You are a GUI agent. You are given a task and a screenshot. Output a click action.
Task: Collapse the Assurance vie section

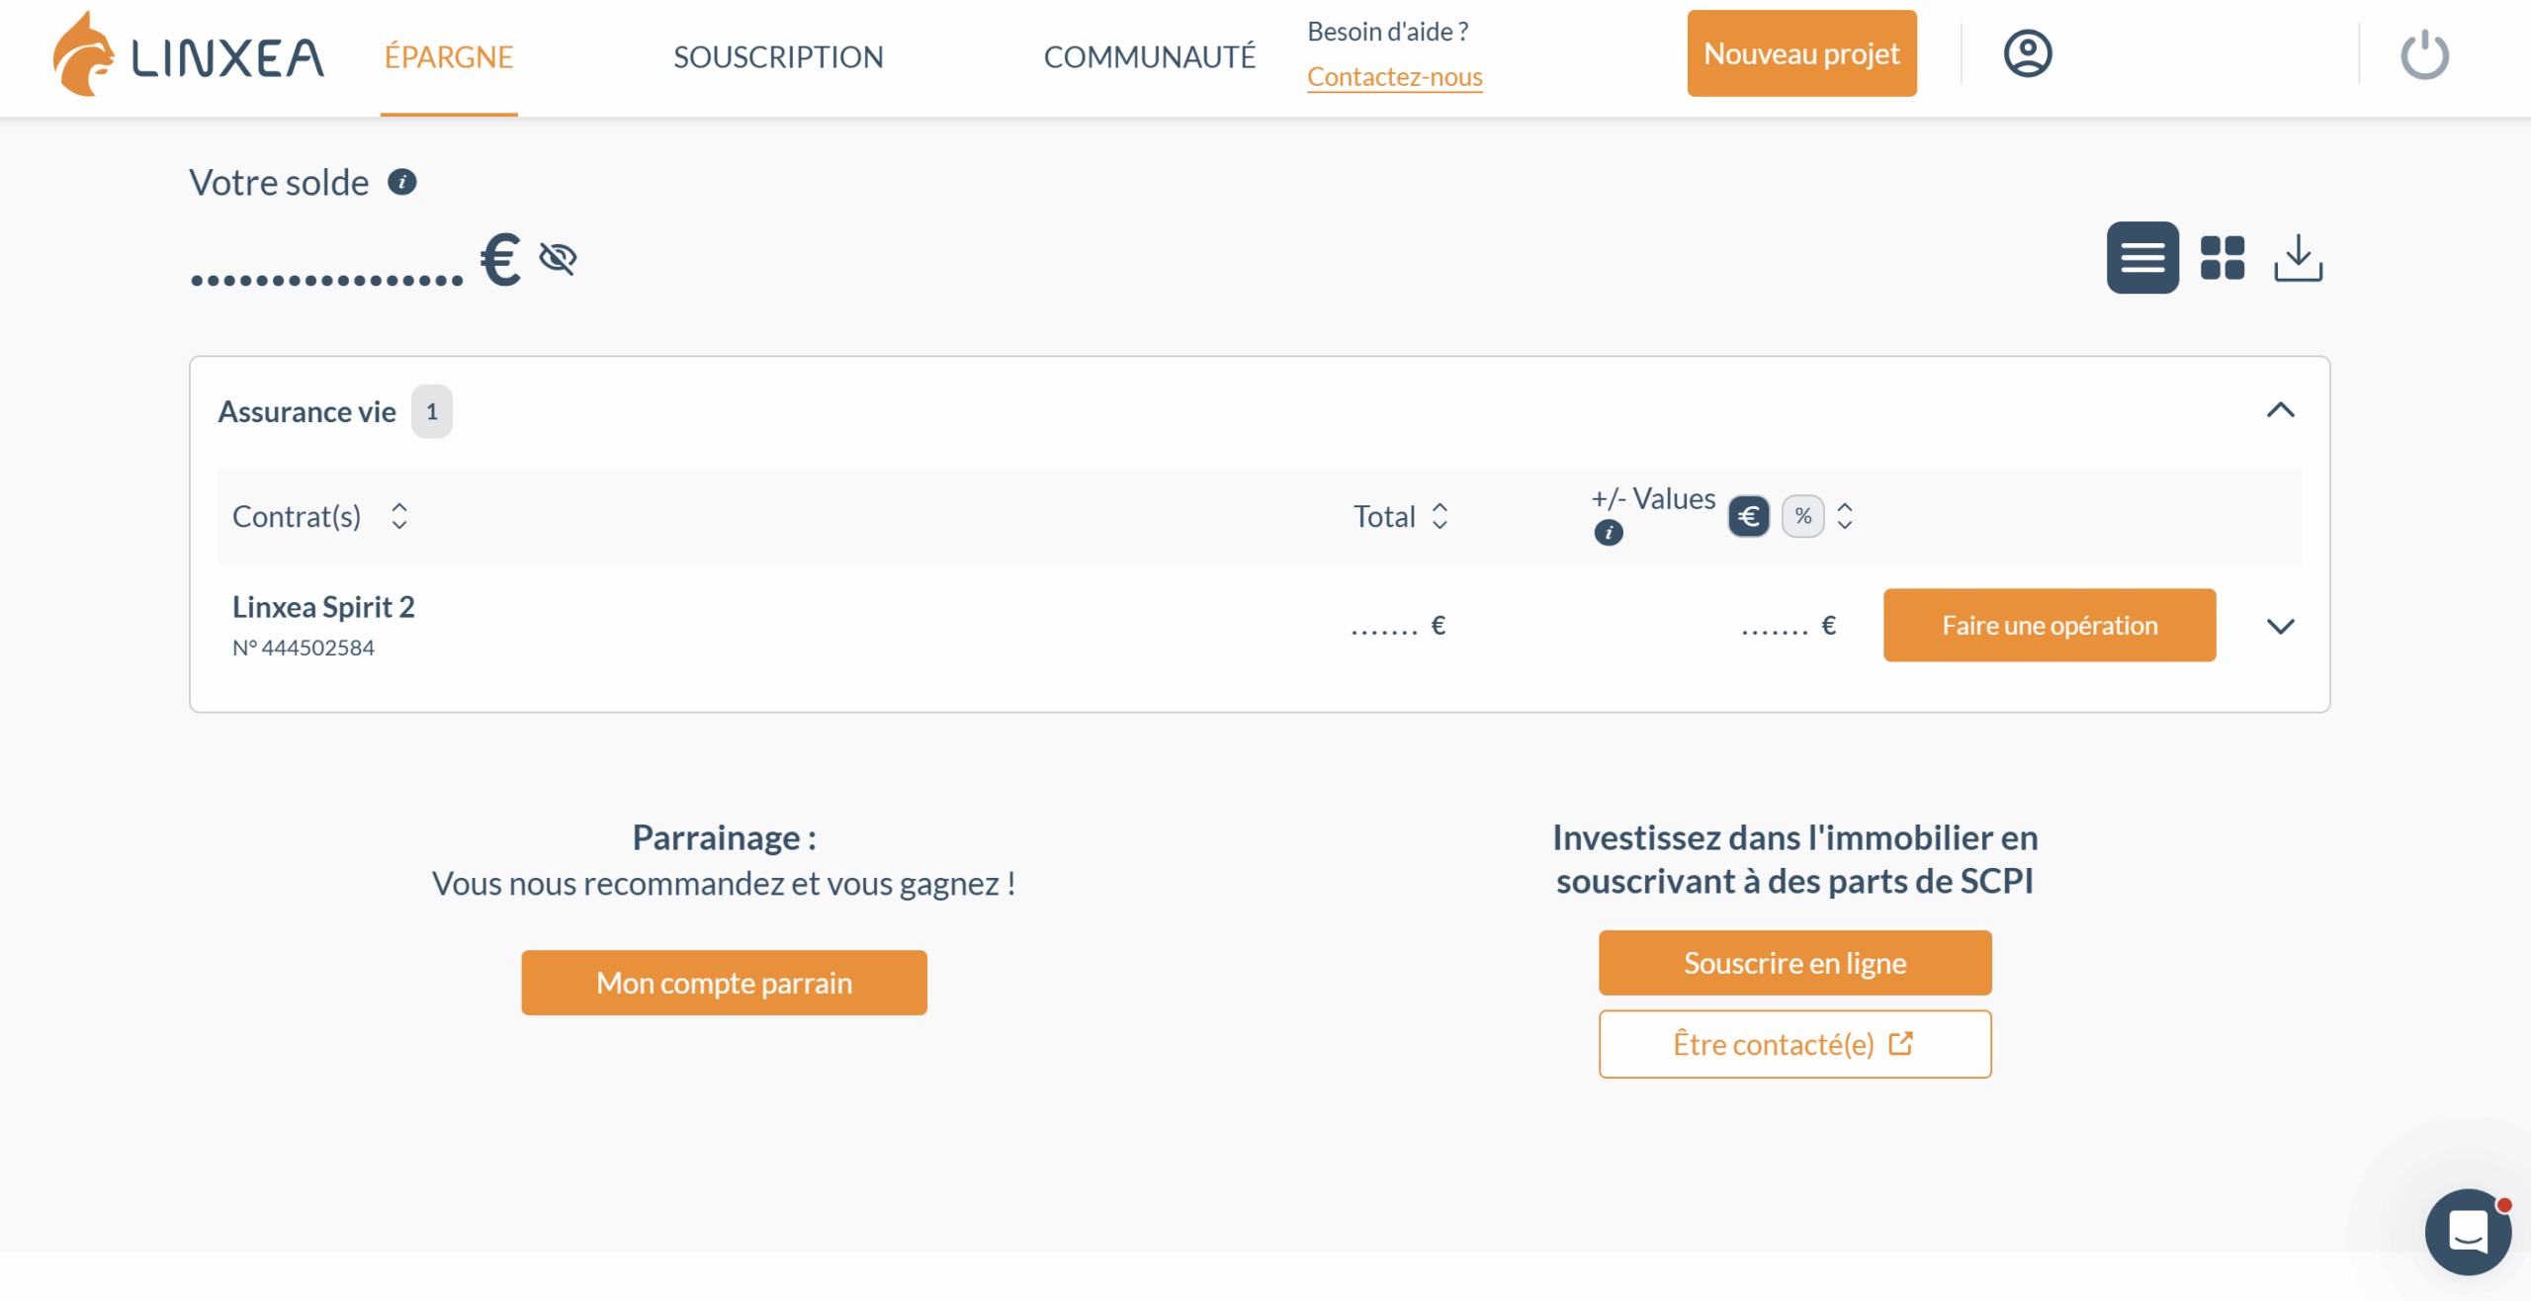click(x=2282, y=410)
